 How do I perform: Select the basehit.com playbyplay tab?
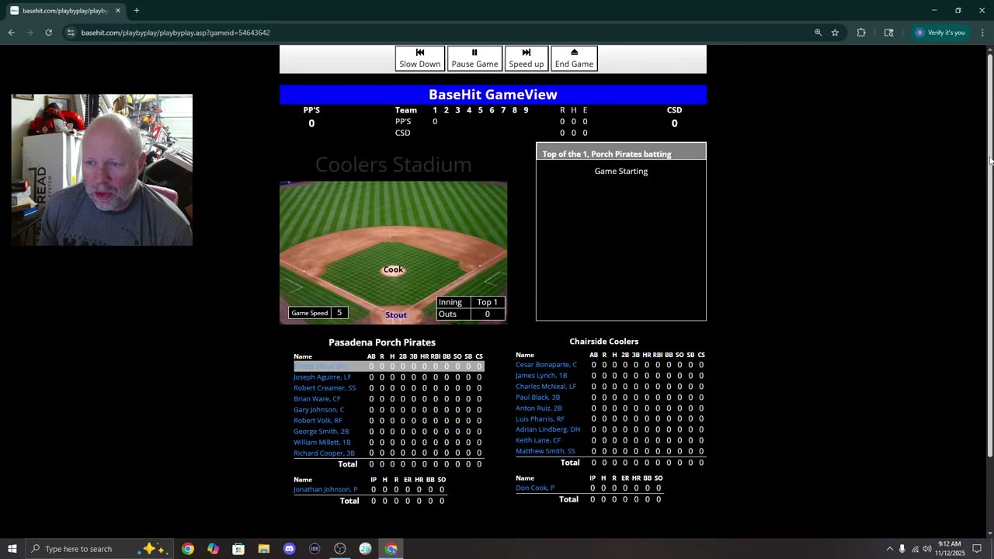(x=64, y=11)
